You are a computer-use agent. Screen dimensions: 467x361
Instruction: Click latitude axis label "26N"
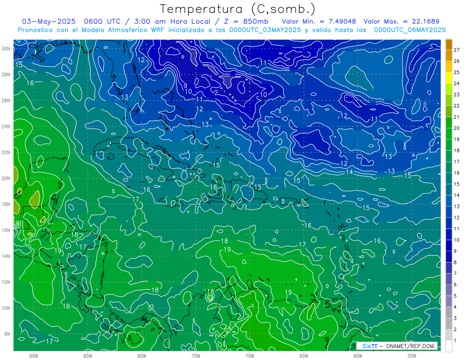(6, 100)
